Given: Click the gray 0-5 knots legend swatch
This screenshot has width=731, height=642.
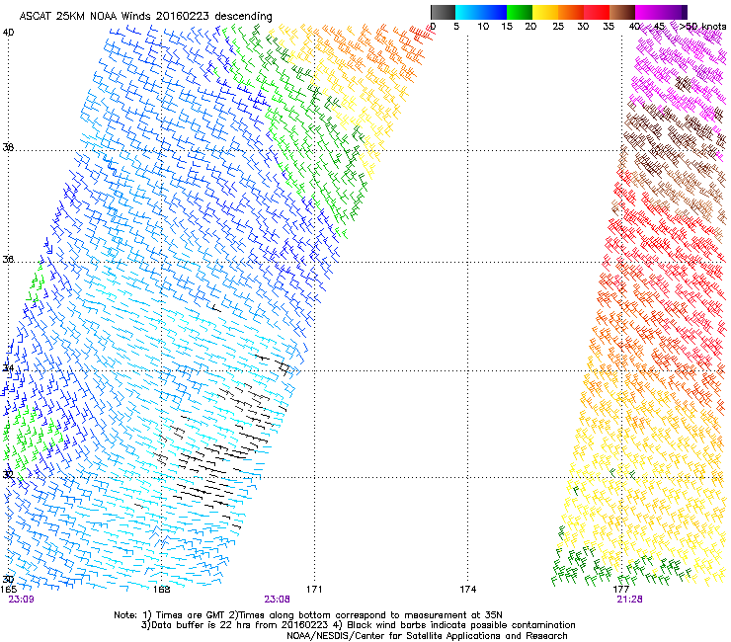Looking at the screenshot, I should (x=443, y=12).
